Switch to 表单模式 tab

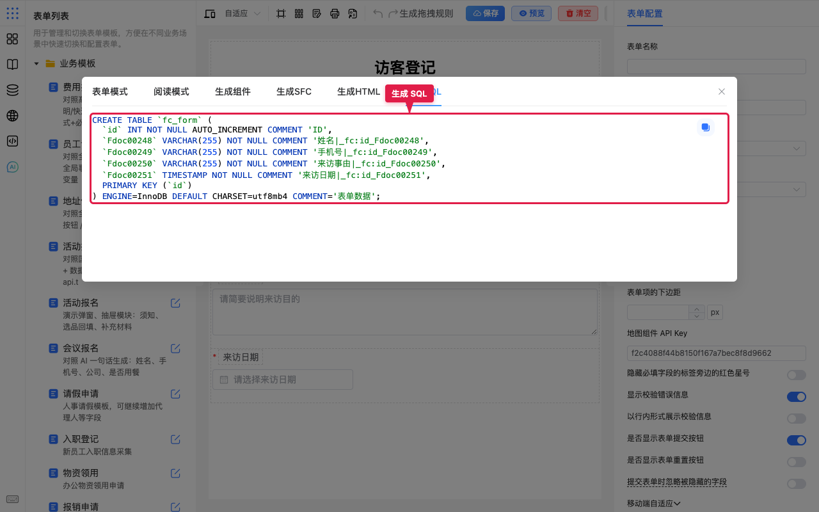point(110,92)
